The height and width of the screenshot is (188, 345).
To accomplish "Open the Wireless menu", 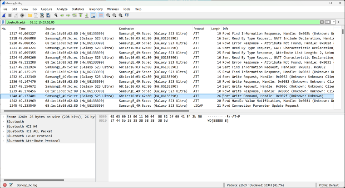I will coord(113,9).
